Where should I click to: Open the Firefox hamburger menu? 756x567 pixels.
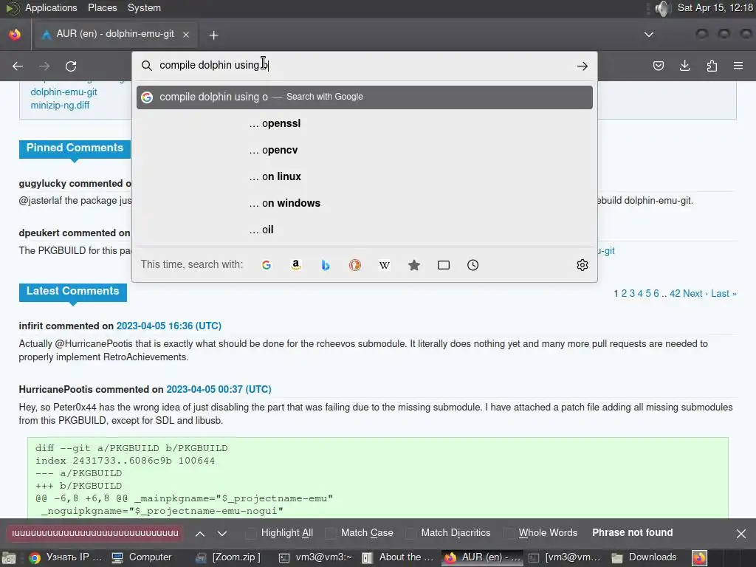pos(738,66)
